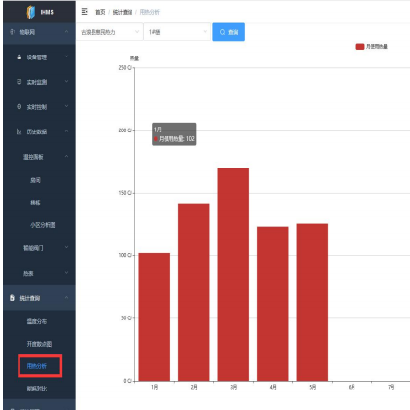The image size is (410, 410).
Task: Click the 历史数据 chart icon
Action: (x=19, y=131)
